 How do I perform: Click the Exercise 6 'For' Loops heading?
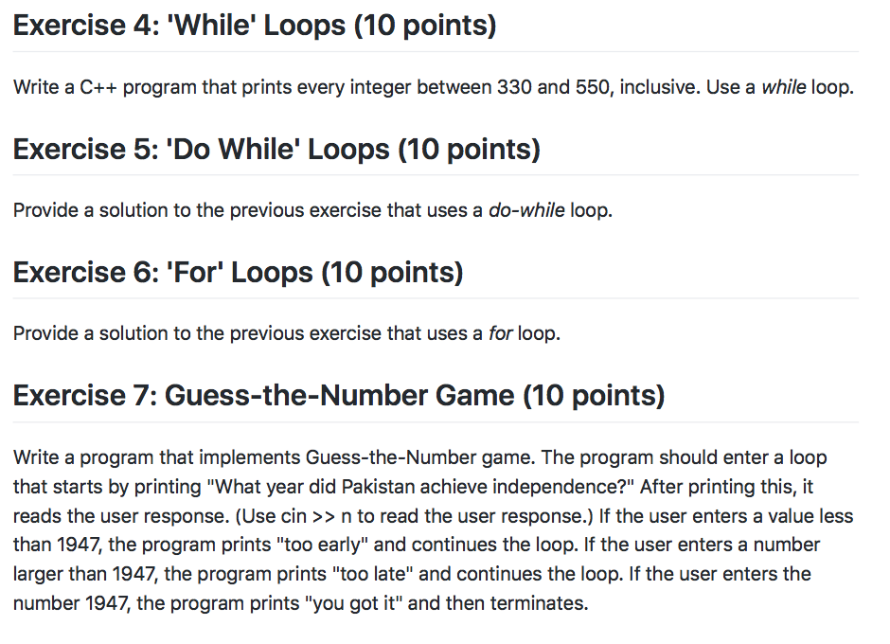239,273
